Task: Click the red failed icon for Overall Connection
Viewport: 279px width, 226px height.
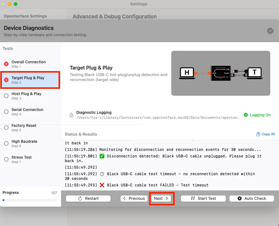Action: coord(6,64)
